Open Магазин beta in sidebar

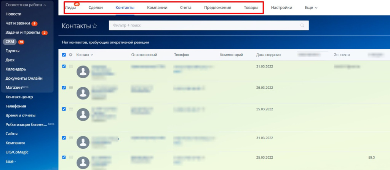click(x=17, y=88)
